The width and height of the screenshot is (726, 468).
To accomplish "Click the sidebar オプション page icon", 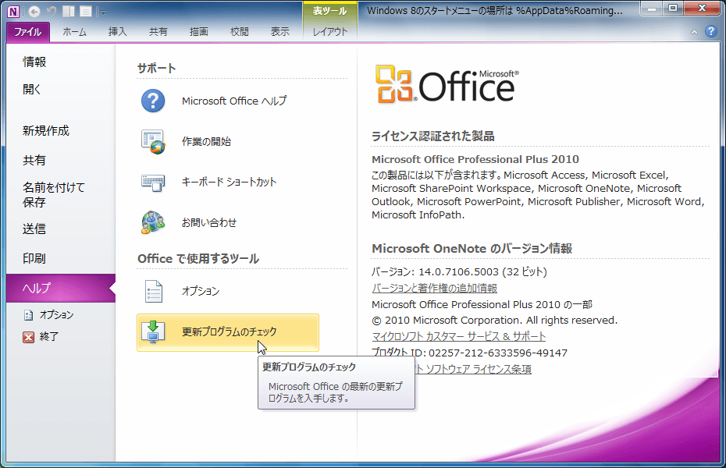I will coord(29,315).
